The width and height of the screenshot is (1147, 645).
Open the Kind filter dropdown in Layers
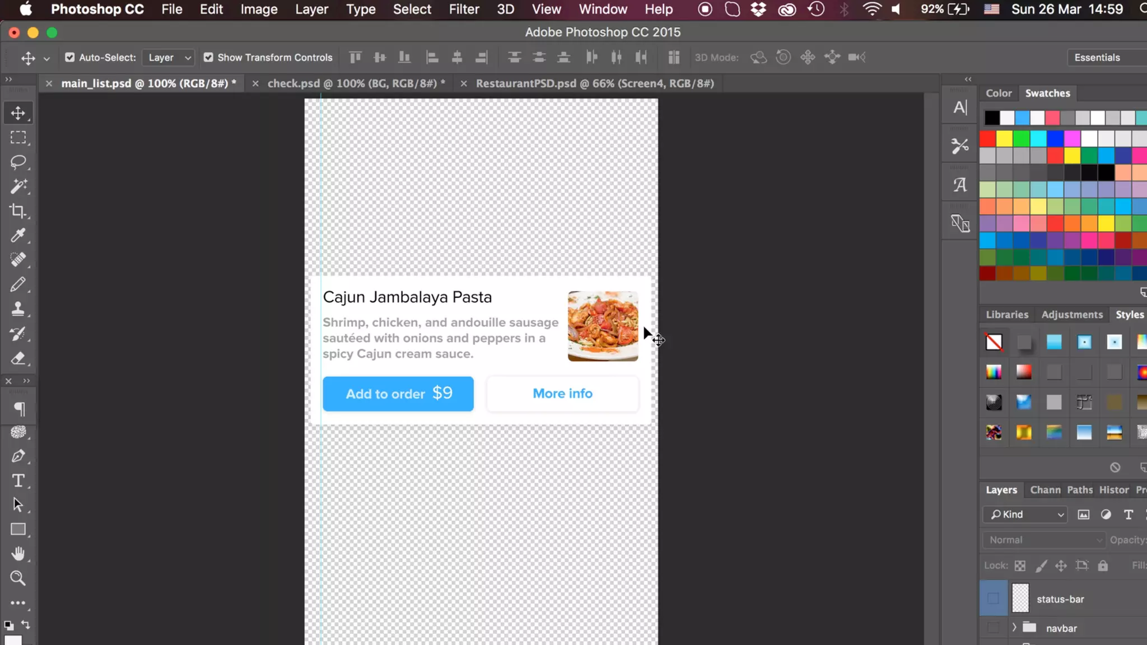tap(1025, 514)
